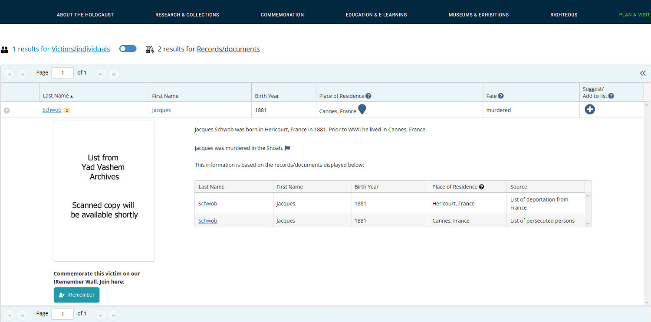This screenshot has height=322, width=651.
Task: Jump to the last page using bottom pagination
Action: pyautogui.click(x=114, y=314)
